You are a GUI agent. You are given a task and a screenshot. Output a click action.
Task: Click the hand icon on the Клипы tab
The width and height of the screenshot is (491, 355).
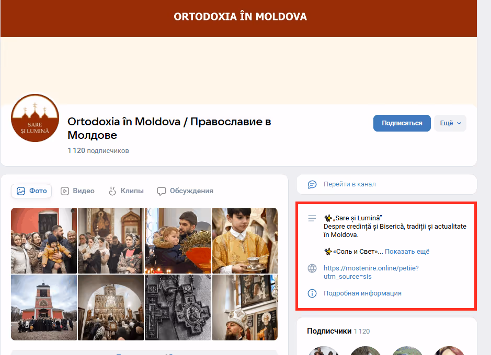point(112,191)
